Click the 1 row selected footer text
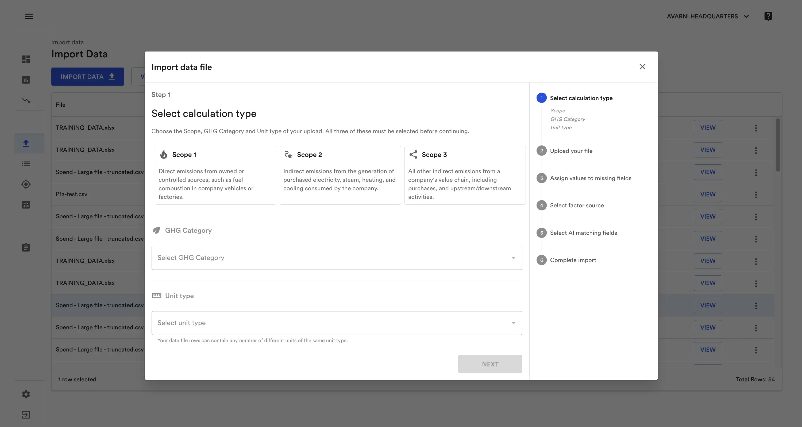Screen dimensions: 802x427 tap(77, 379)
